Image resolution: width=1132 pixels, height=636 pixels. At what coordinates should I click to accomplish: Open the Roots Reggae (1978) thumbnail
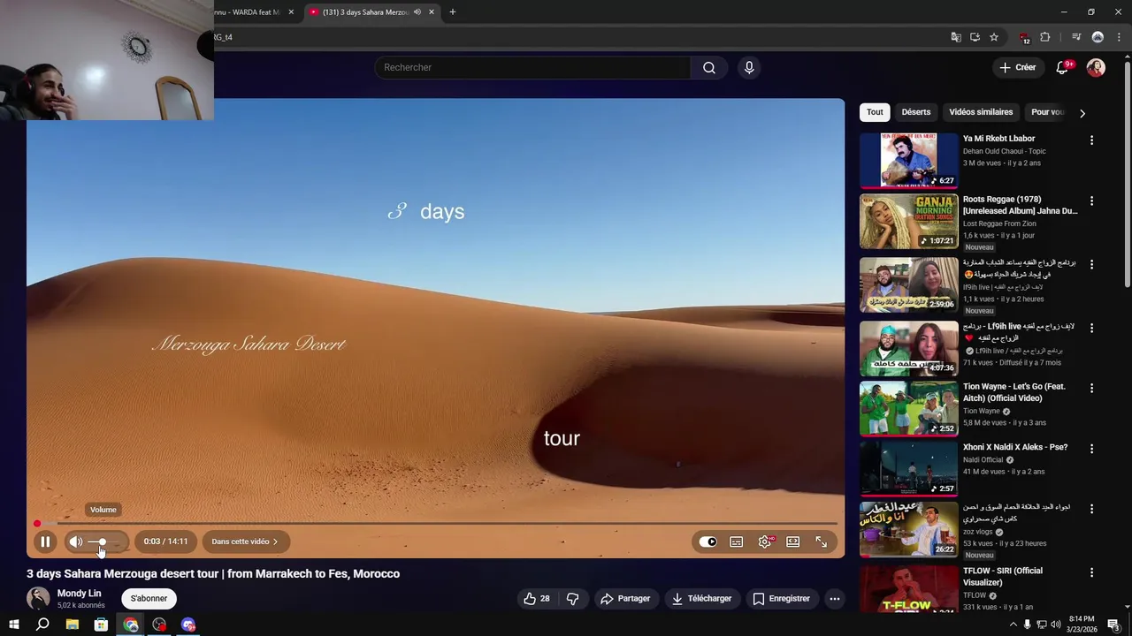[x=908, y=222]
